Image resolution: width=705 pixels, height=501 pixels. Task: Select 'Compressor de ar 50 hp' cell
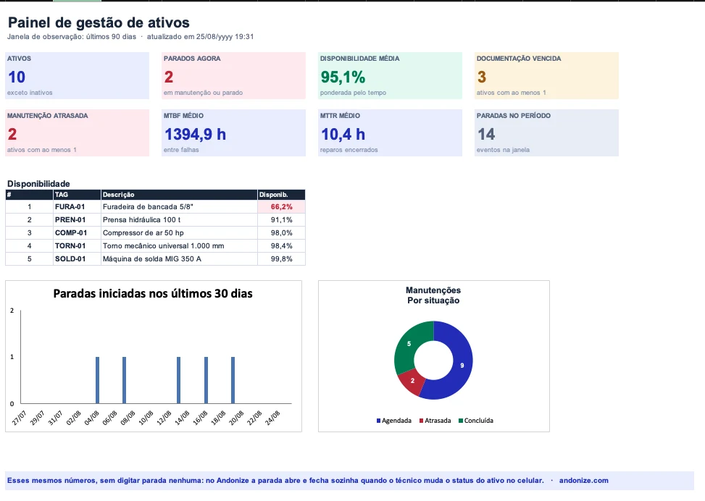point(179,232)
